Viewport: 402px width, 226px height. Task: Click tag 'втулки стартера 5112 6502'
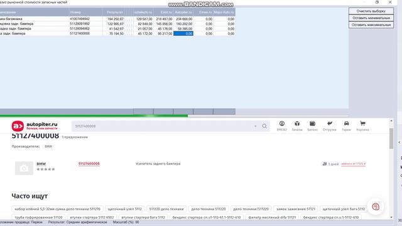coord(92,217)
